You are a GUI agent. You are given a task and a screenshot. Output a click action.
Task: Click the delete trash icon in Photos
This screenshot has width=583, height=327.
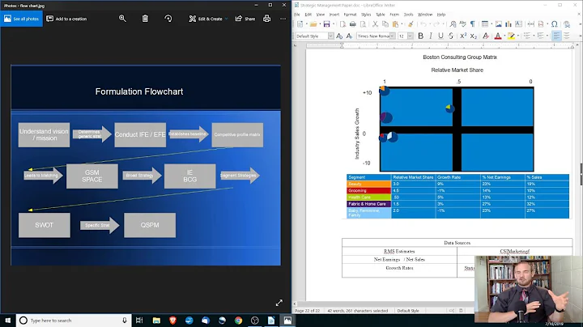[145, 19]
